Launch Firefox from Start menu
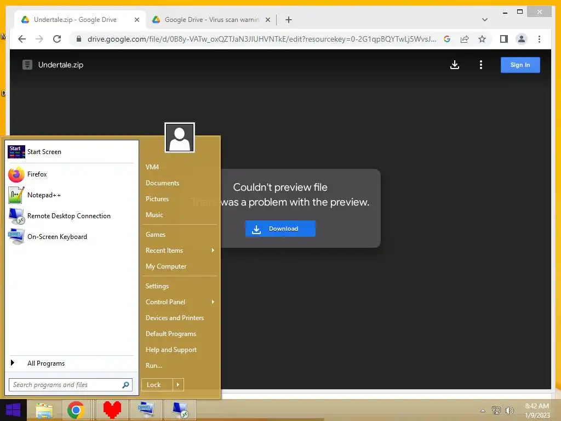Image resolution: width=561 pixels, height=421 pixels. tap(71, 174)
